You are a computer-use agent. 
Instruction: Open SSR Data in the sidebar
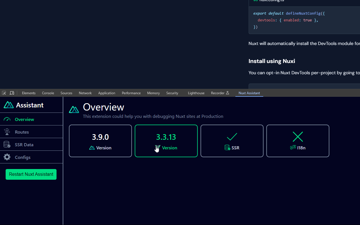pyautogui.click(x=31, y=145)
